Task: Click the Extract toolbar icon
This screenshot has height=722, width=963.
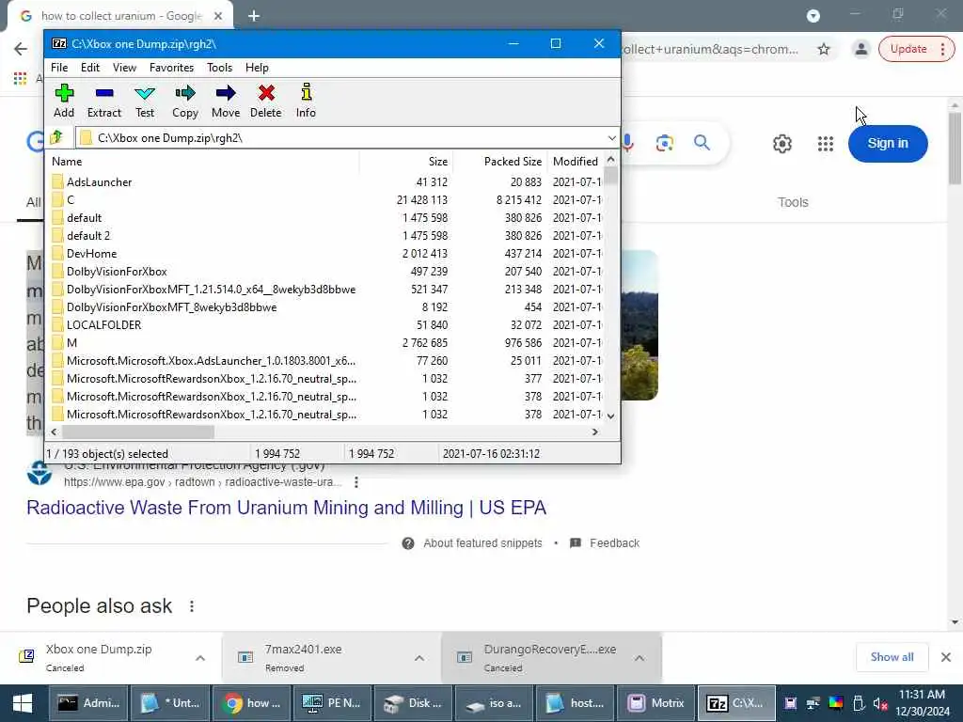Action: pos(103,102)
